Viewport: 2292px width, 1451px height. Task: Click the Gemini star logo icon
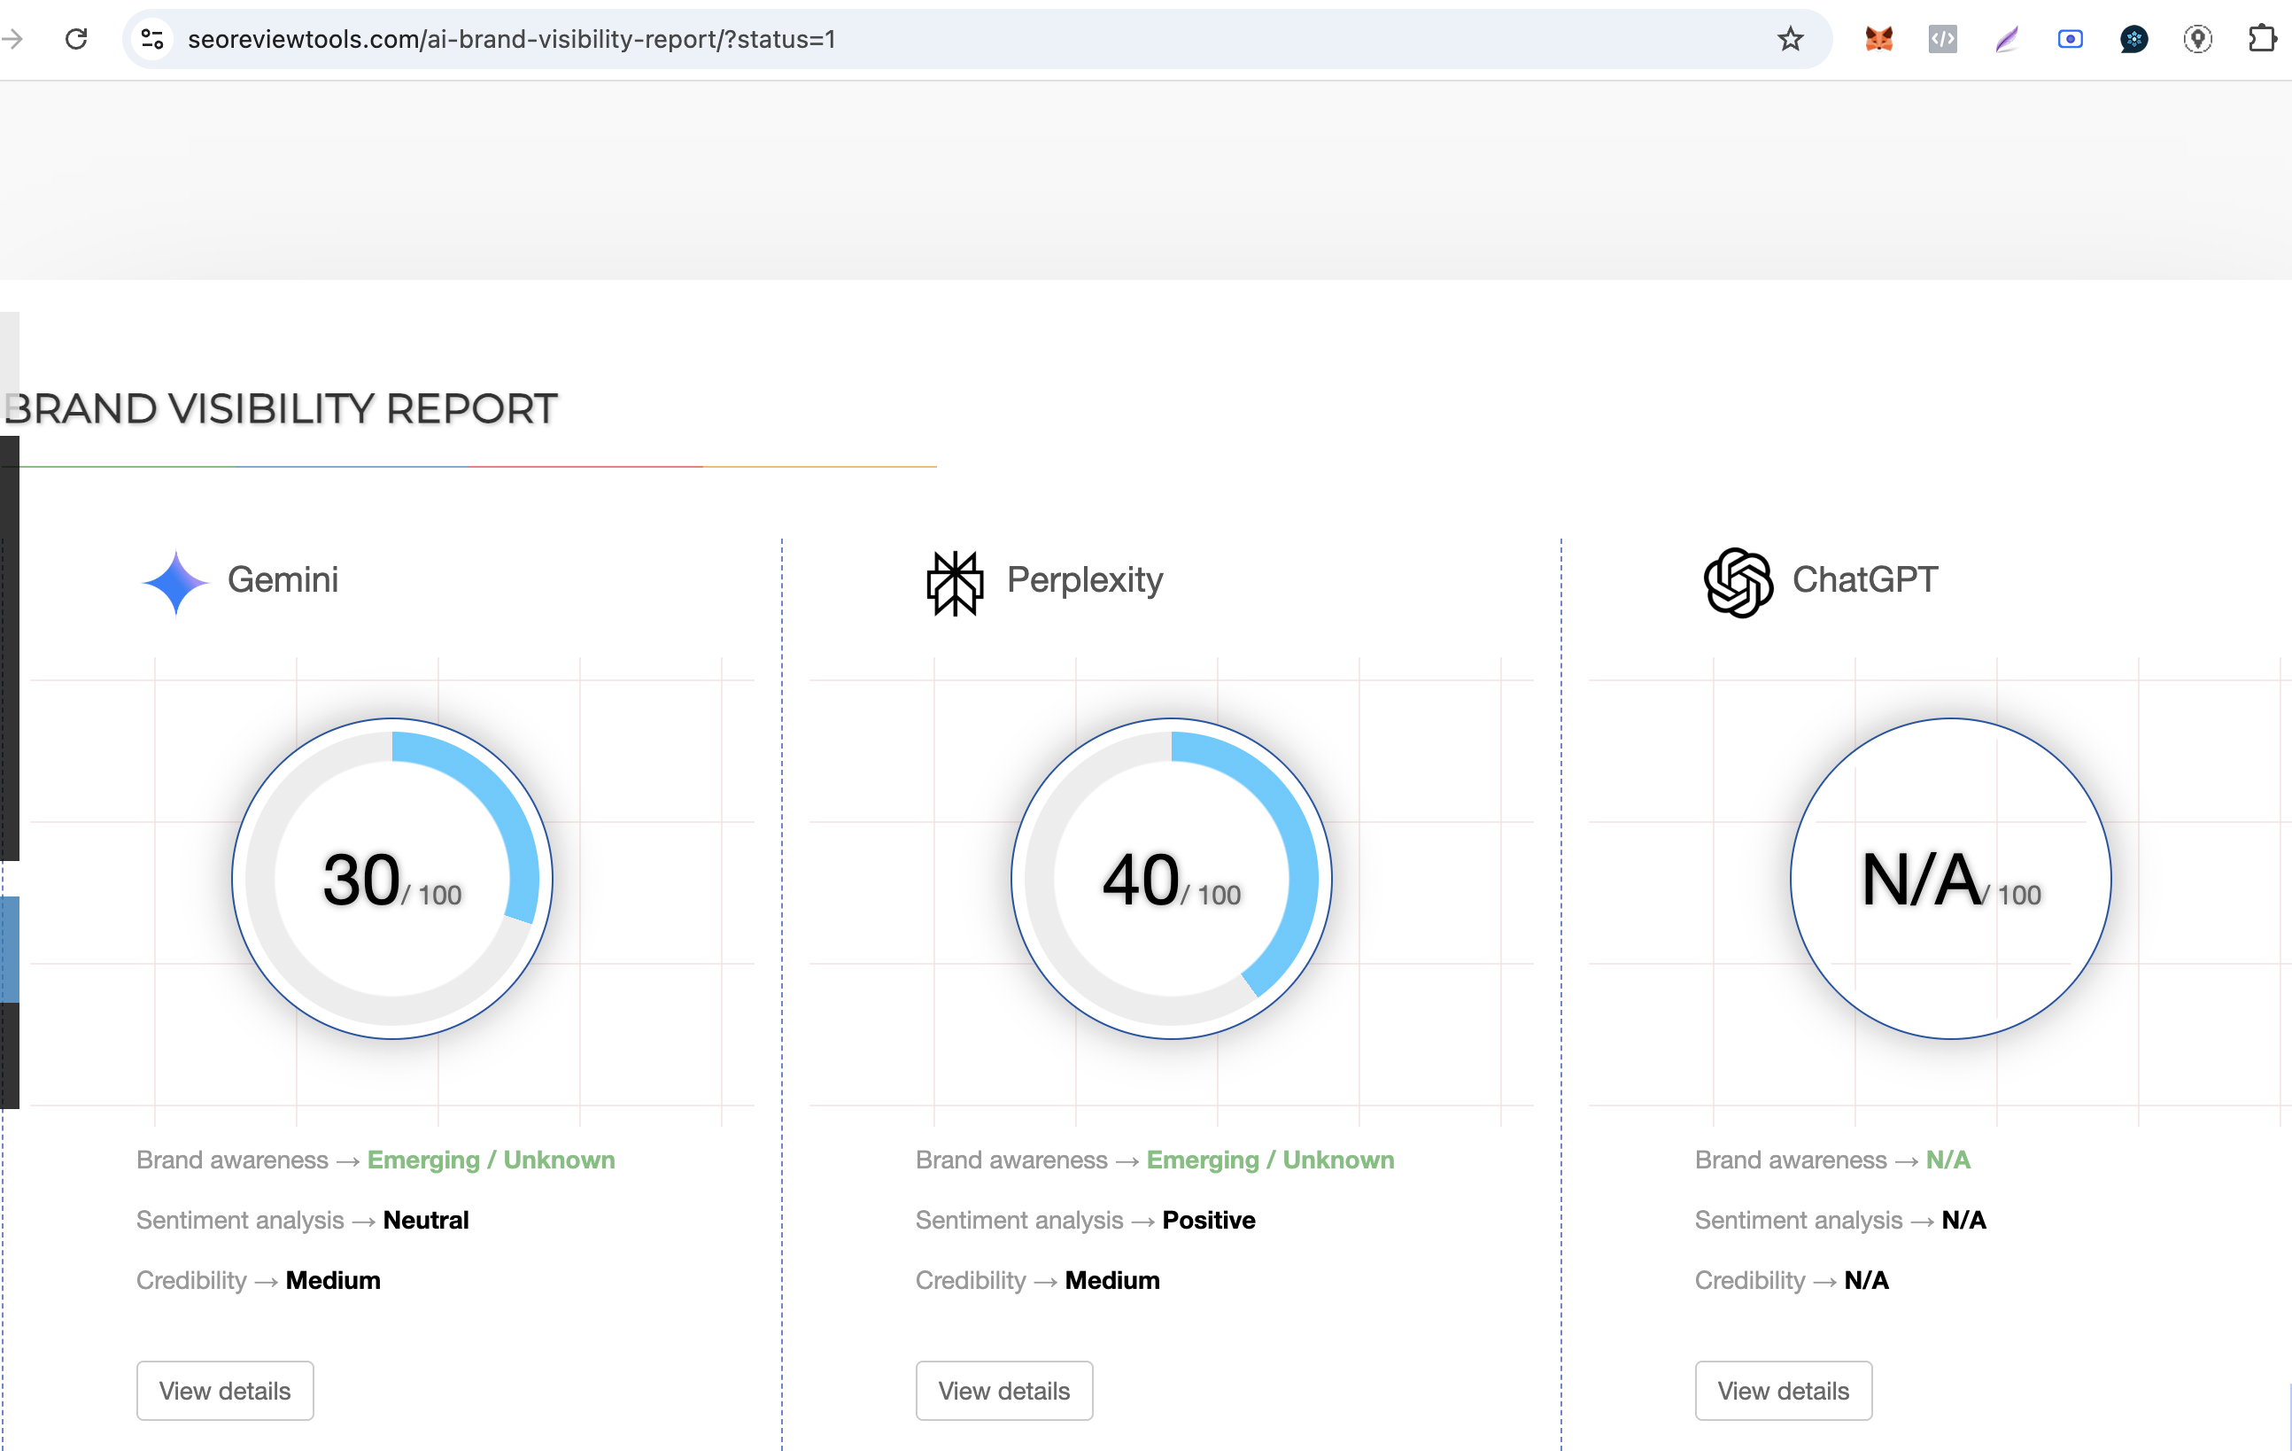[x=175, y=582]
